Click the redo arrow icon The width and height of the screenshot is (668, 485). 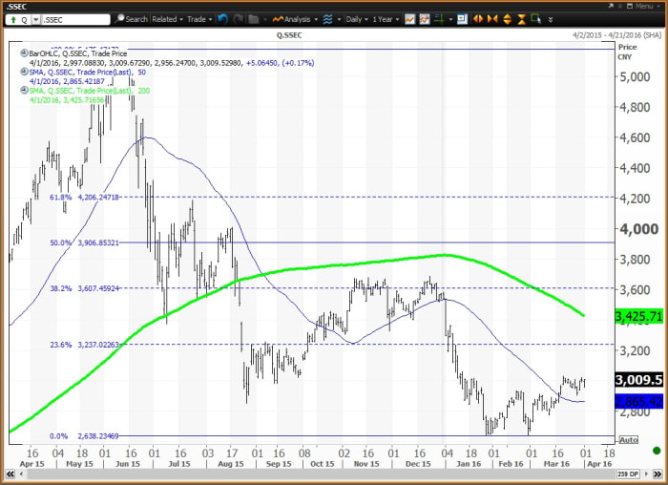(x=239, y=18)
